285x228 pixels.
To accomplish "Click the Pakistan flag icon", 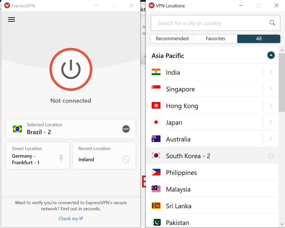I will 156,222.
